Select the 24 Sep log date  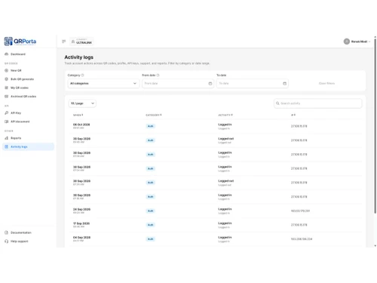(x=81, y=209)
